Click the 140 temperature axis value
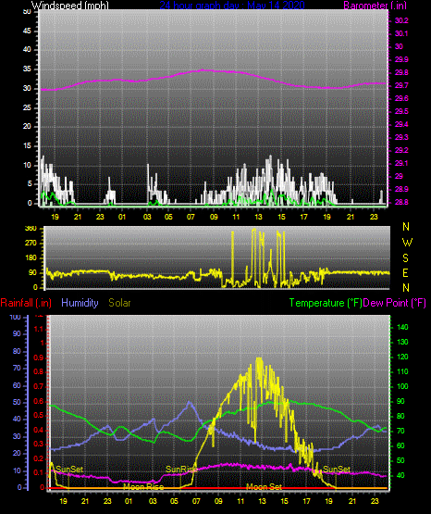The height and width of the screenshot is (514, 431). pos(402,327)
